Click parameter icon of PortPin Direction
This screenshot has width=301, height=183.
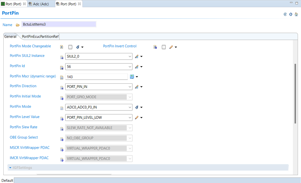pos(62,88)
